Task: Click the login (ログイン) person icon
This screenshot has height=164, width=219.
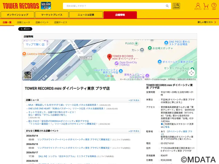Action: [x=198, y=6]
